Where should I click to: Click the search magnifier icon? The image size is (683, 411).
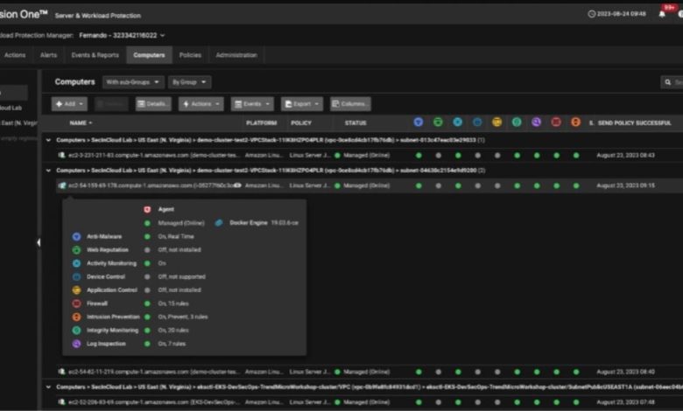tap(668, 82)
